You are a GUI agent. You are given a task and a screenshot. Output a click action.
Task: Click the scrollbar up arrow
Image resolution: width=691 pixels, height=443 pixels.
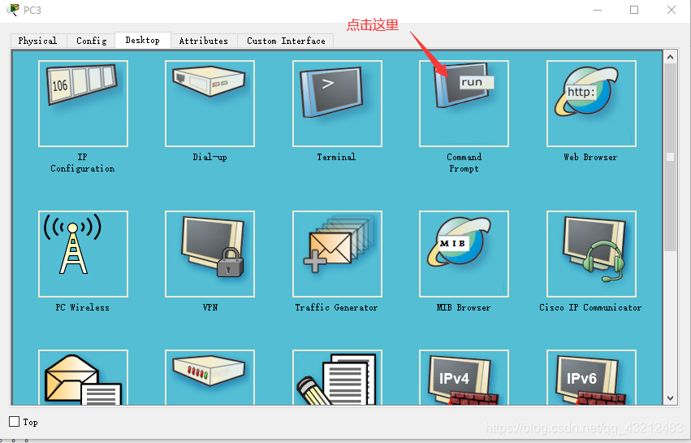coord(670,57)
